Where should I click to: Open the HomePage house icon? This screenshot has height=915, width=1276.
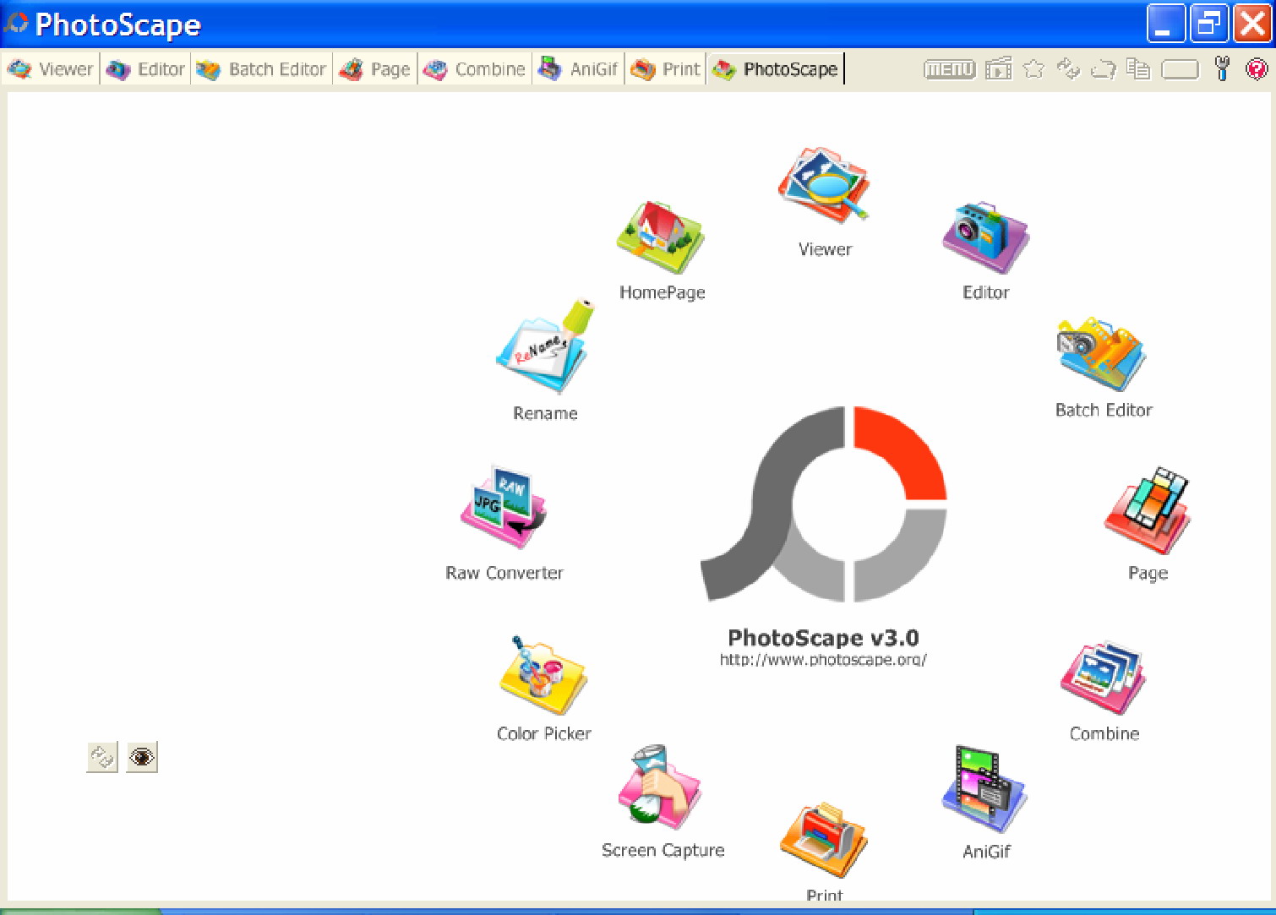(x=661, y=237)
